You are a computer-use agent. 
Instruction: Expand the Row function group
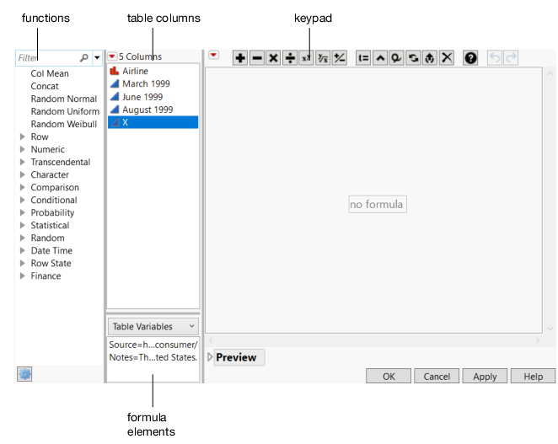[x=23, y=136]
